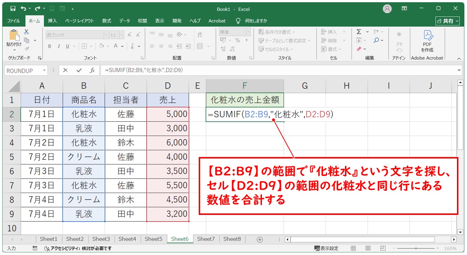This screenshot has height=255, width=467.
Task: Click the Font Color A icon
Action: 116,46
